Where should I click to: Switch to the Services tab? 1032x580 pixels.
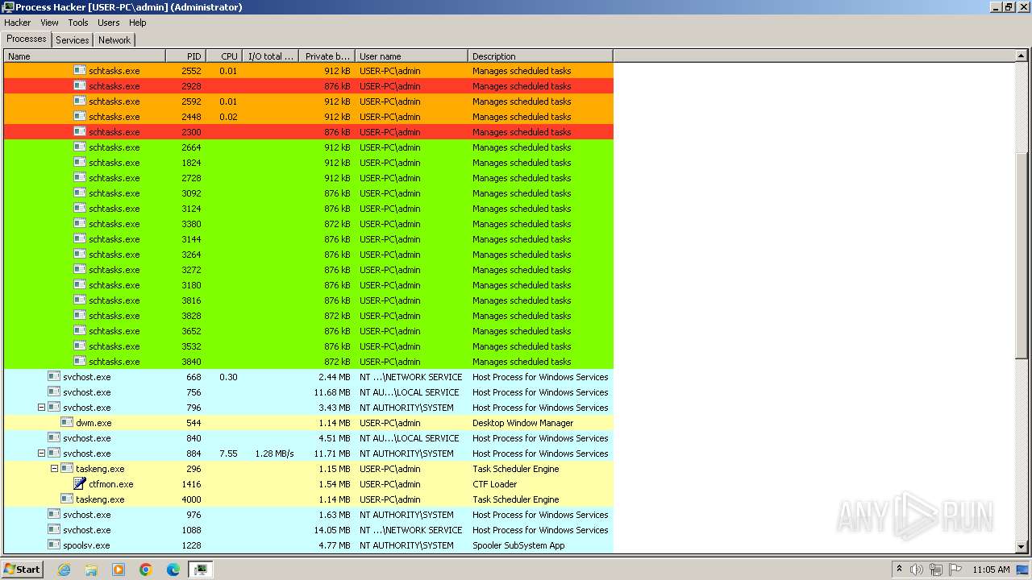(x=73, y=39)
